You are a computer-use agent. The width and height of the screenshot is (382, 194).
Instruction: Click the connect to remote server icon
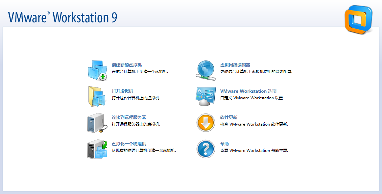point(97,123)
